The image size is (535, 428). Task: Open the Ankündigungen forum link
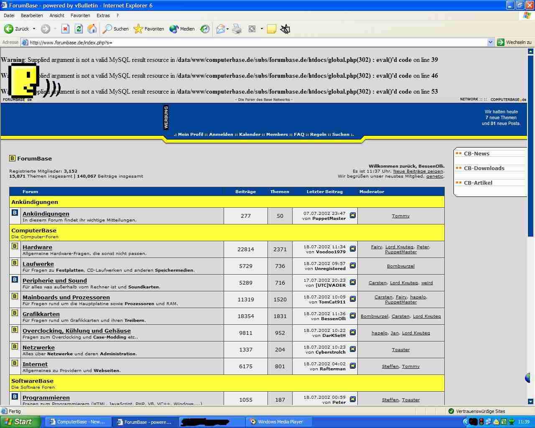click(x=46, y=214)
